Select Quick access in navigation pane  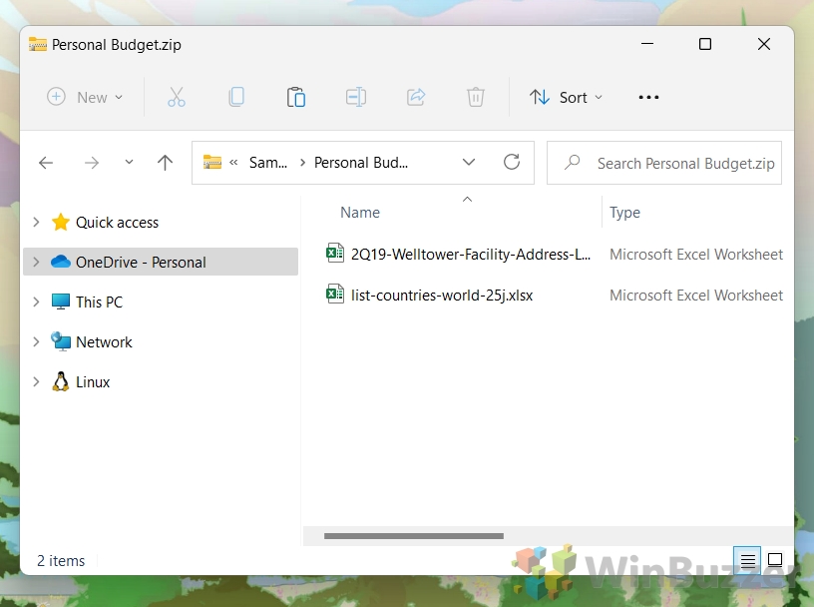pos(117,223)
